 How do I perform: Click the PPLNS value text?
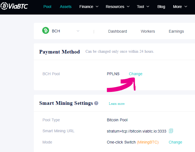click(x=113, y=74)
